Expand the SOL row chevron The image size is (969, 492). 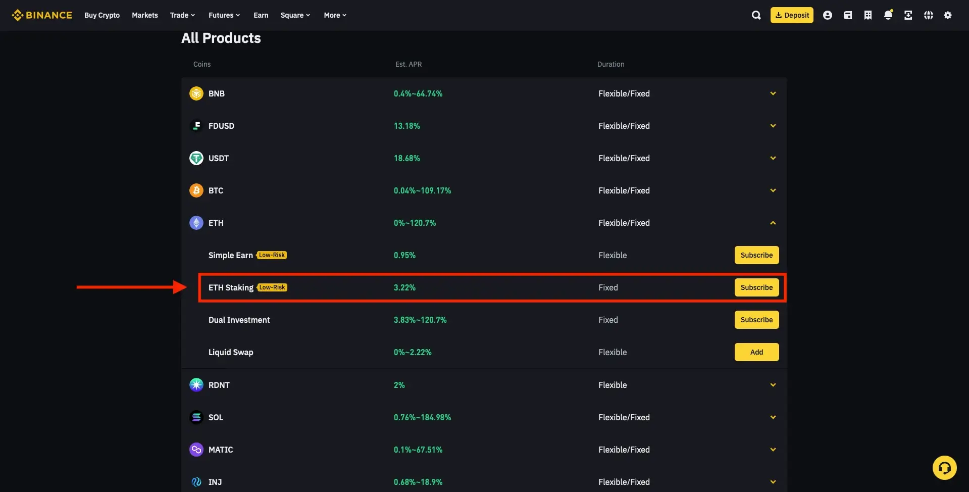773,417
